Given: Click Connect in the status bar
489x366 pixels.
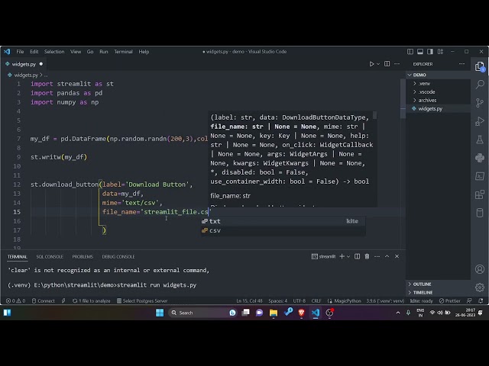Looking at the screenshot, I should coord(43,300).
